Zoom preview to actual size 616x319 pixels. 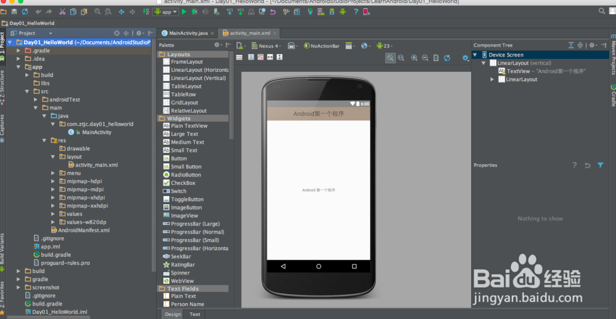pyautogui.click(x=401, y=58)
